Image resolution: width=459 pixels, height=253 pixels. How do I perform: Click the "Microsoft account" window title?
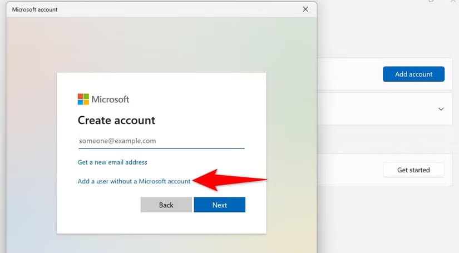click(x=35, y=9)
